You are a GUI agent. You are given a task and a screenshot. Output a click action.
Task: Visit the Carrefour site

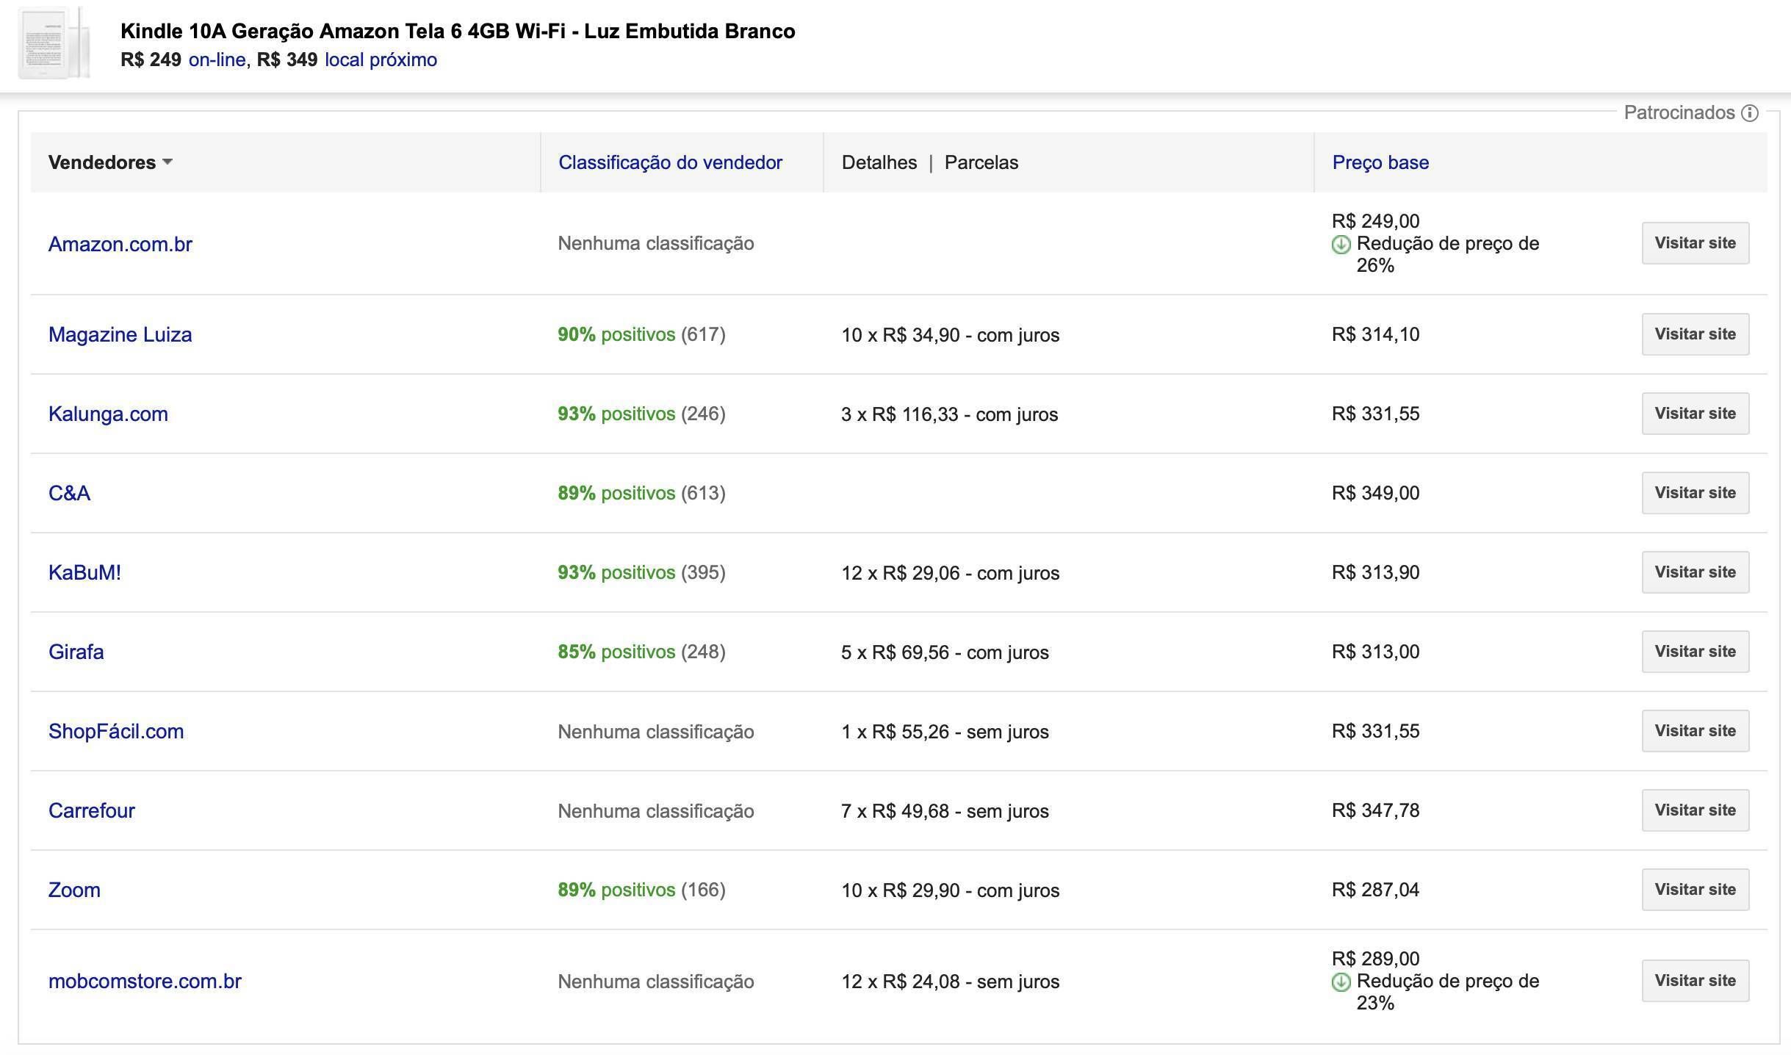[x=1695, y=810]
